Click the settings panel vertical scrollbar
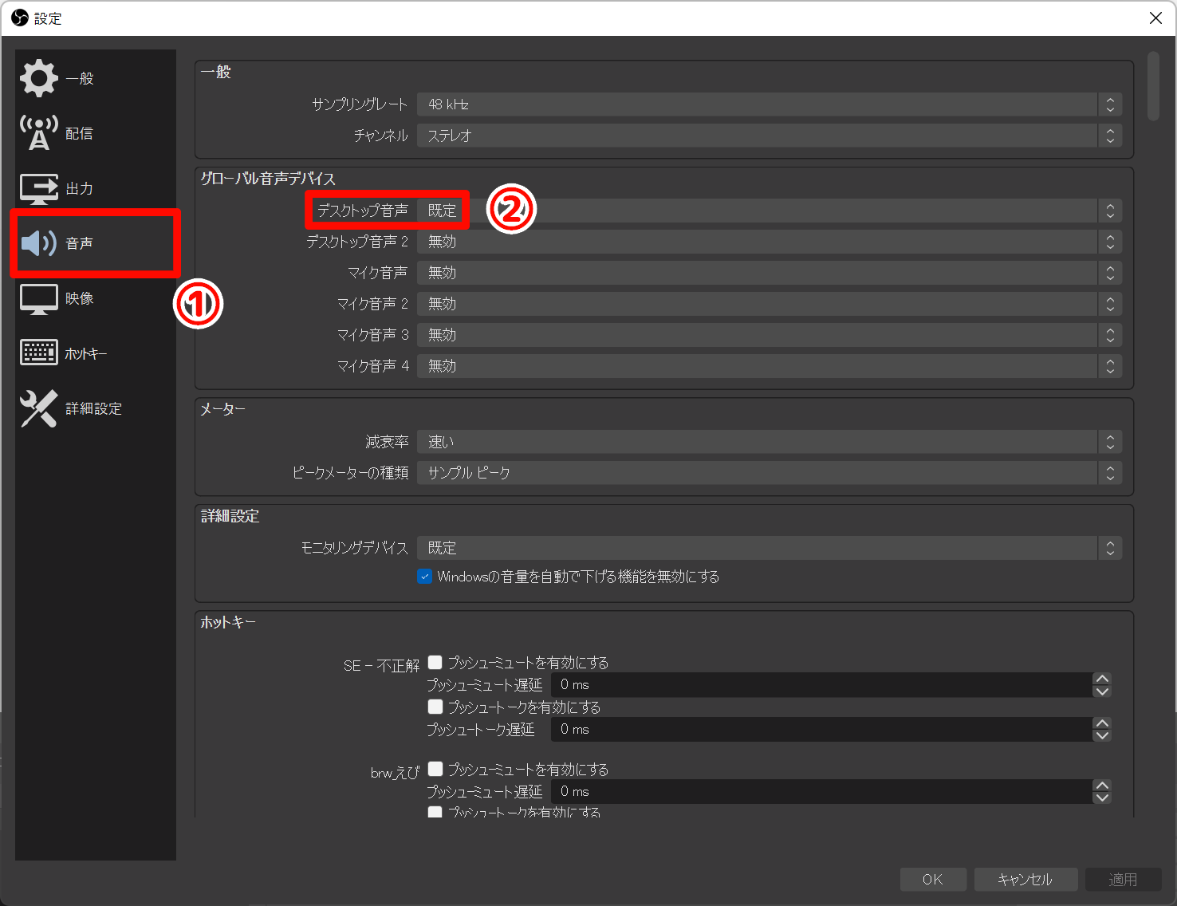This screenshot has height=906, width=1177. [x=1153, y=86]
